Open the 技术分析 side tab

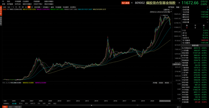[1, 11]
